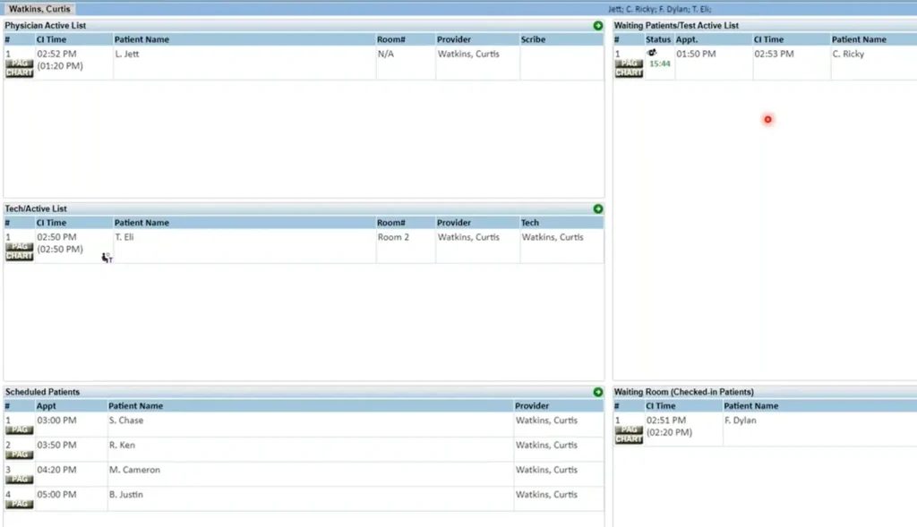
Task: Click Room# header in Physician Active List
Action: coord(406,39)
